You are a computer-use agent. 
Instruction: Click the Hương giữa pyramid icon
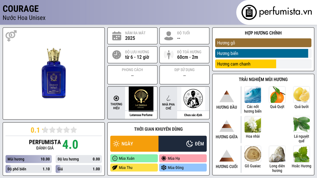pos(227,126)
